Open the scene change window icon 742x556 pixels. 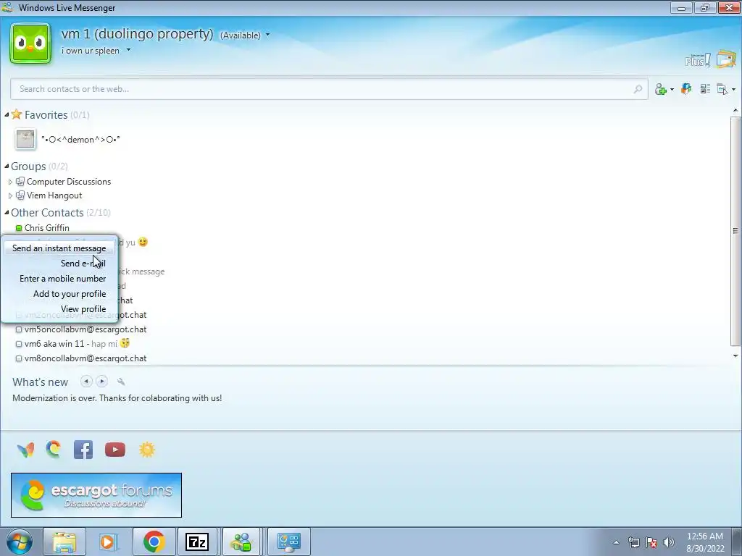[726, 59]
